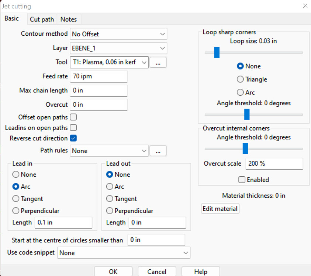
Task: Select Perpendicular lead in
Action: [x=15, y=211]
